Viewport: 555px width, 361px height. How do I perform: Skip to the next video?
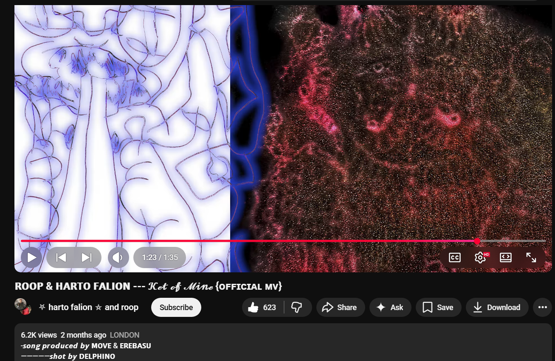(87, 257)
